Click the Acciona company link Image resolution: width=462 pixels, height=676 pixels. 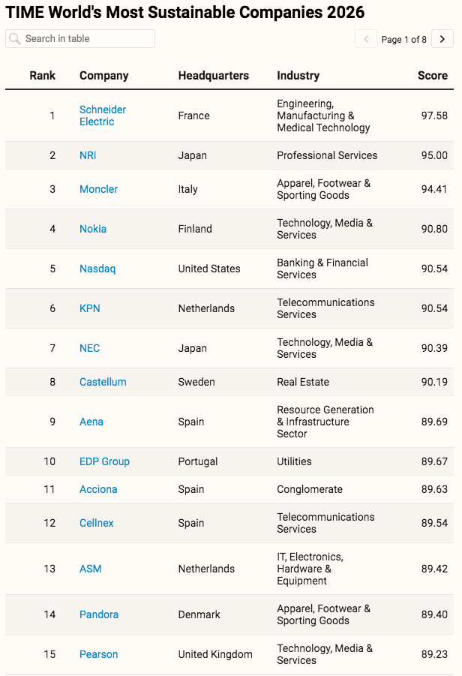(x=98, y=489)
